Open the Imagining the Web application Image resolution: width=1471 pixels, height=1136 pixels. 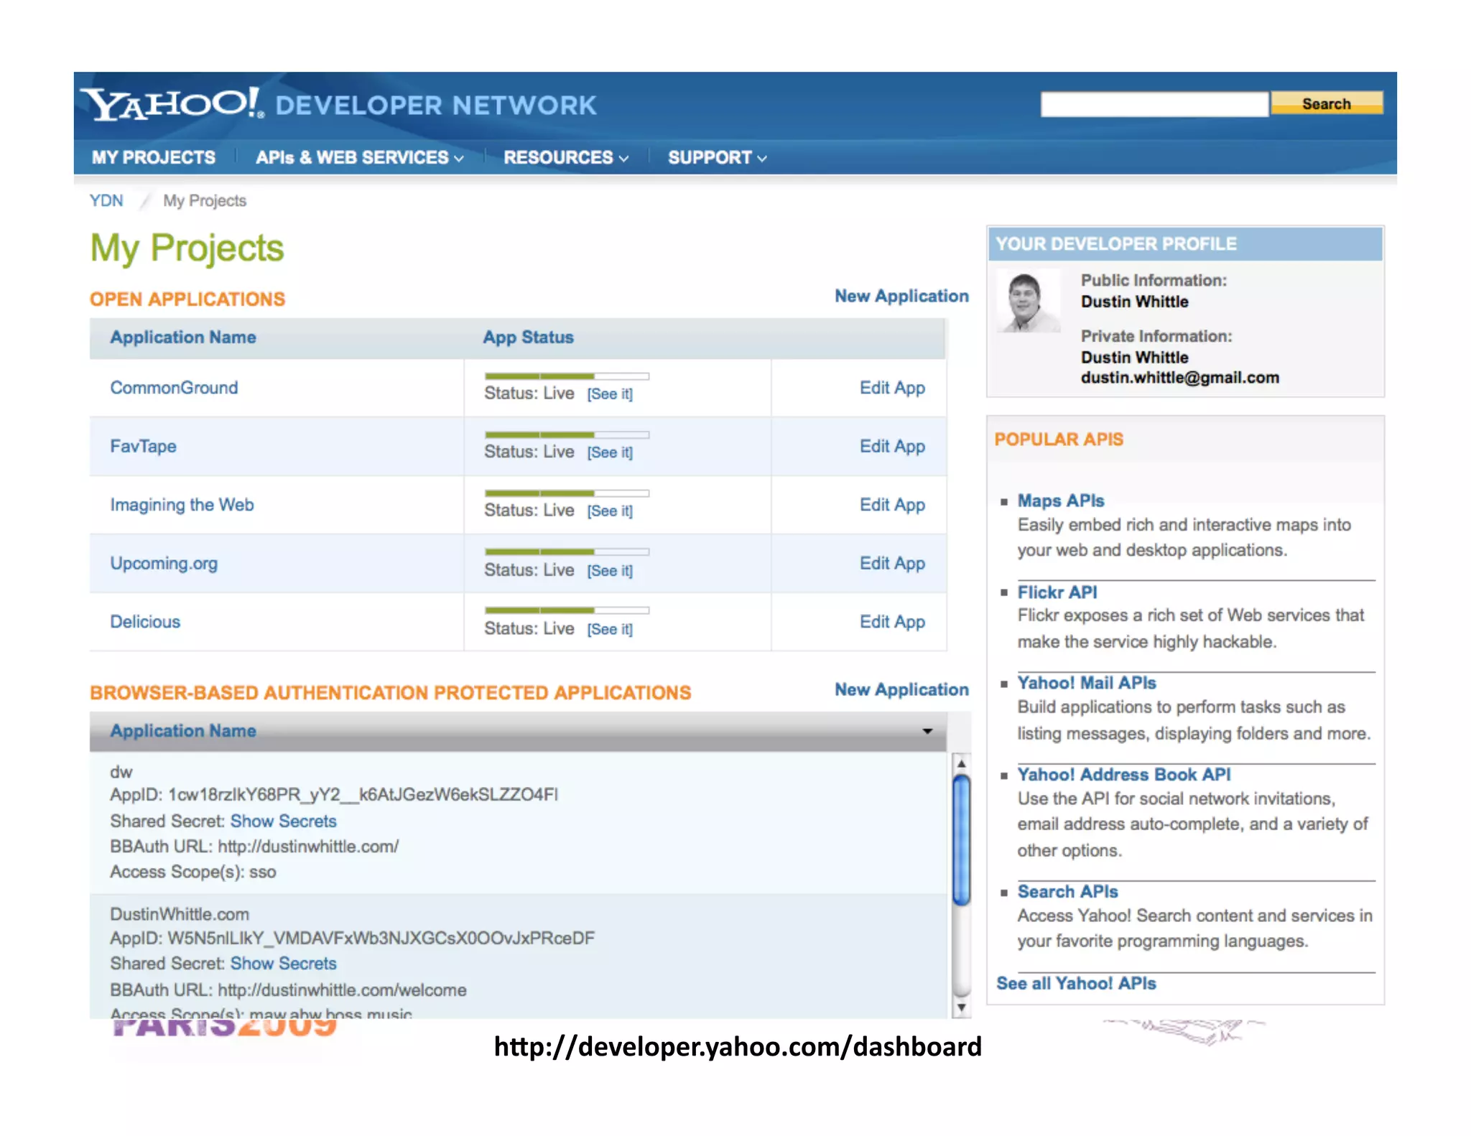[182, 505]
